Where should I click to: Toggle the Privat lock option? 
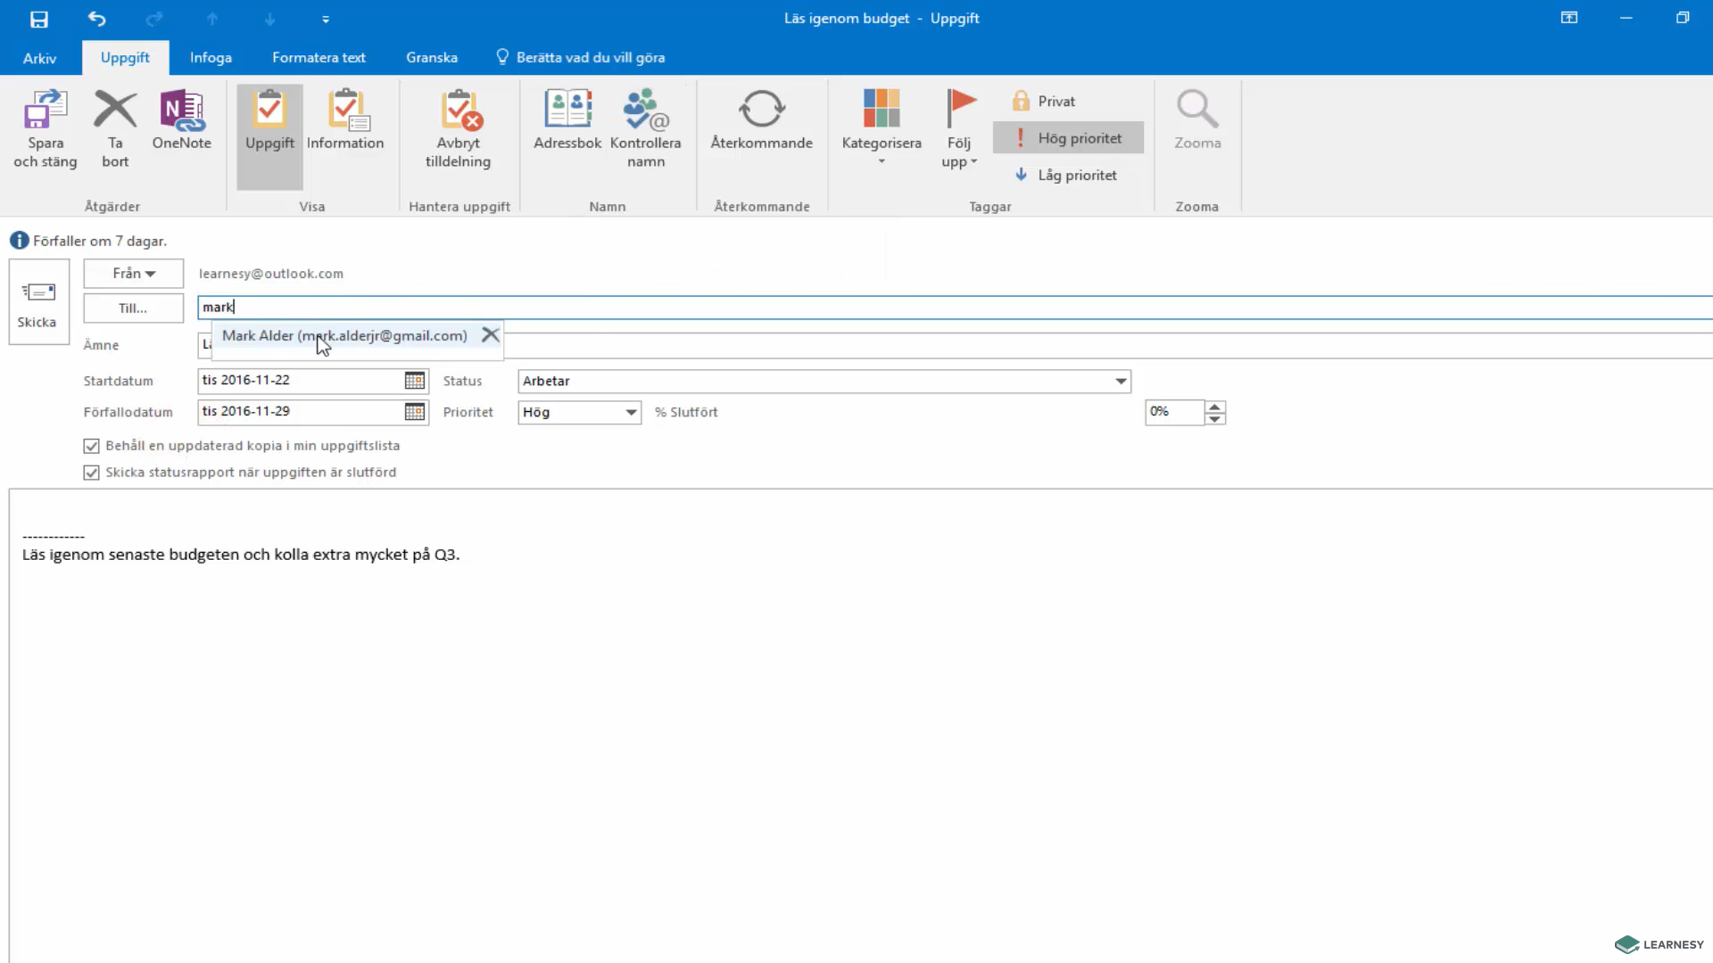pyautogui.click(x=1045, y=101)
